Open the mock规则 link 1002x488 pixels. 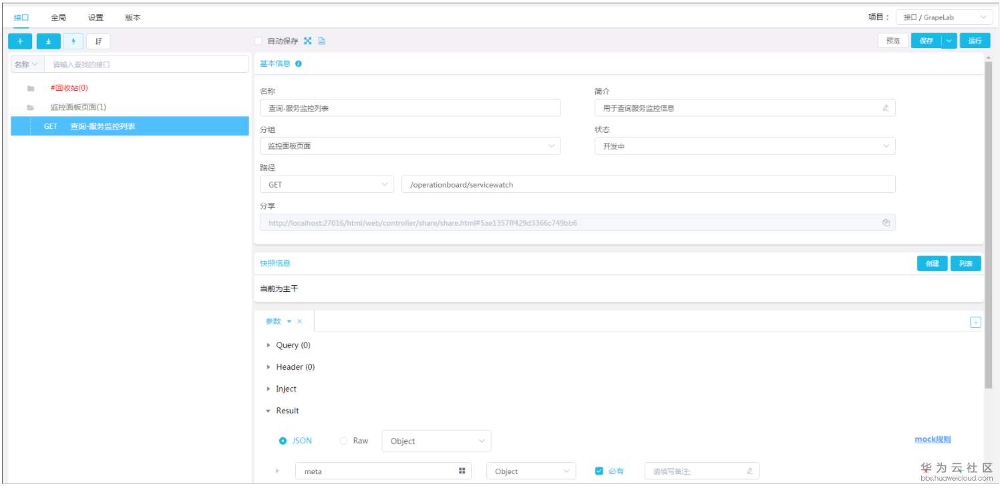933,439
